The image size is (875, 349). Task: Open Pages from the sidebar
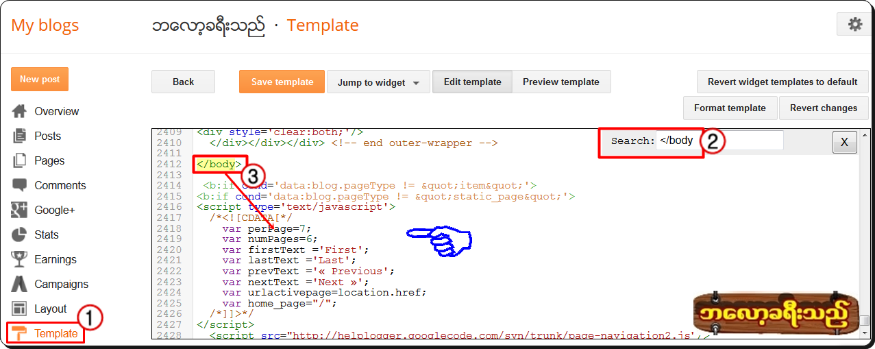pyautogui.click(x=49, y=160)
